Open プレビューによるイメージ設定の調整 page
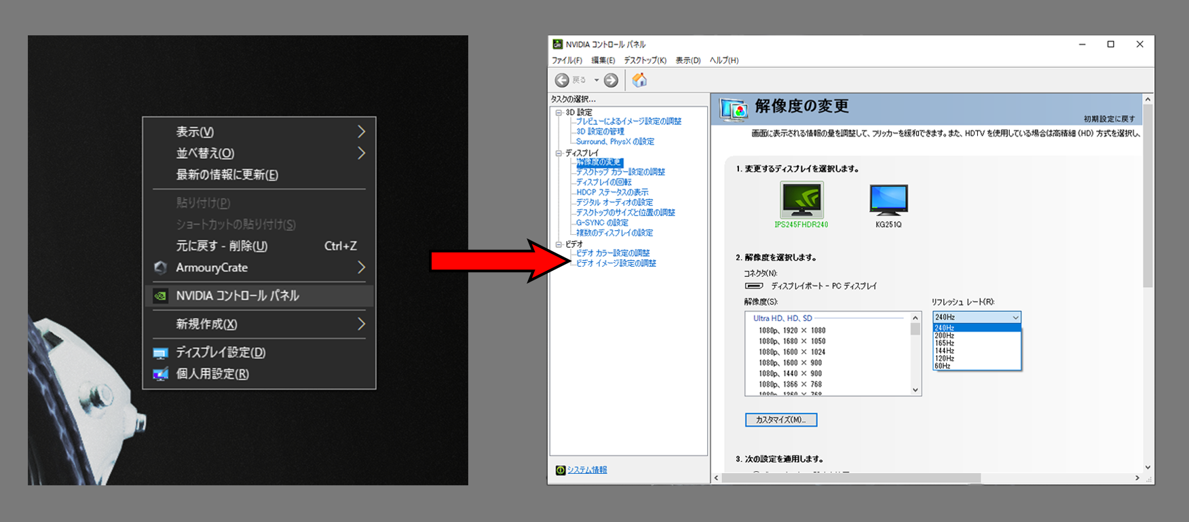 pyautogui.click(x=628, y=122)
